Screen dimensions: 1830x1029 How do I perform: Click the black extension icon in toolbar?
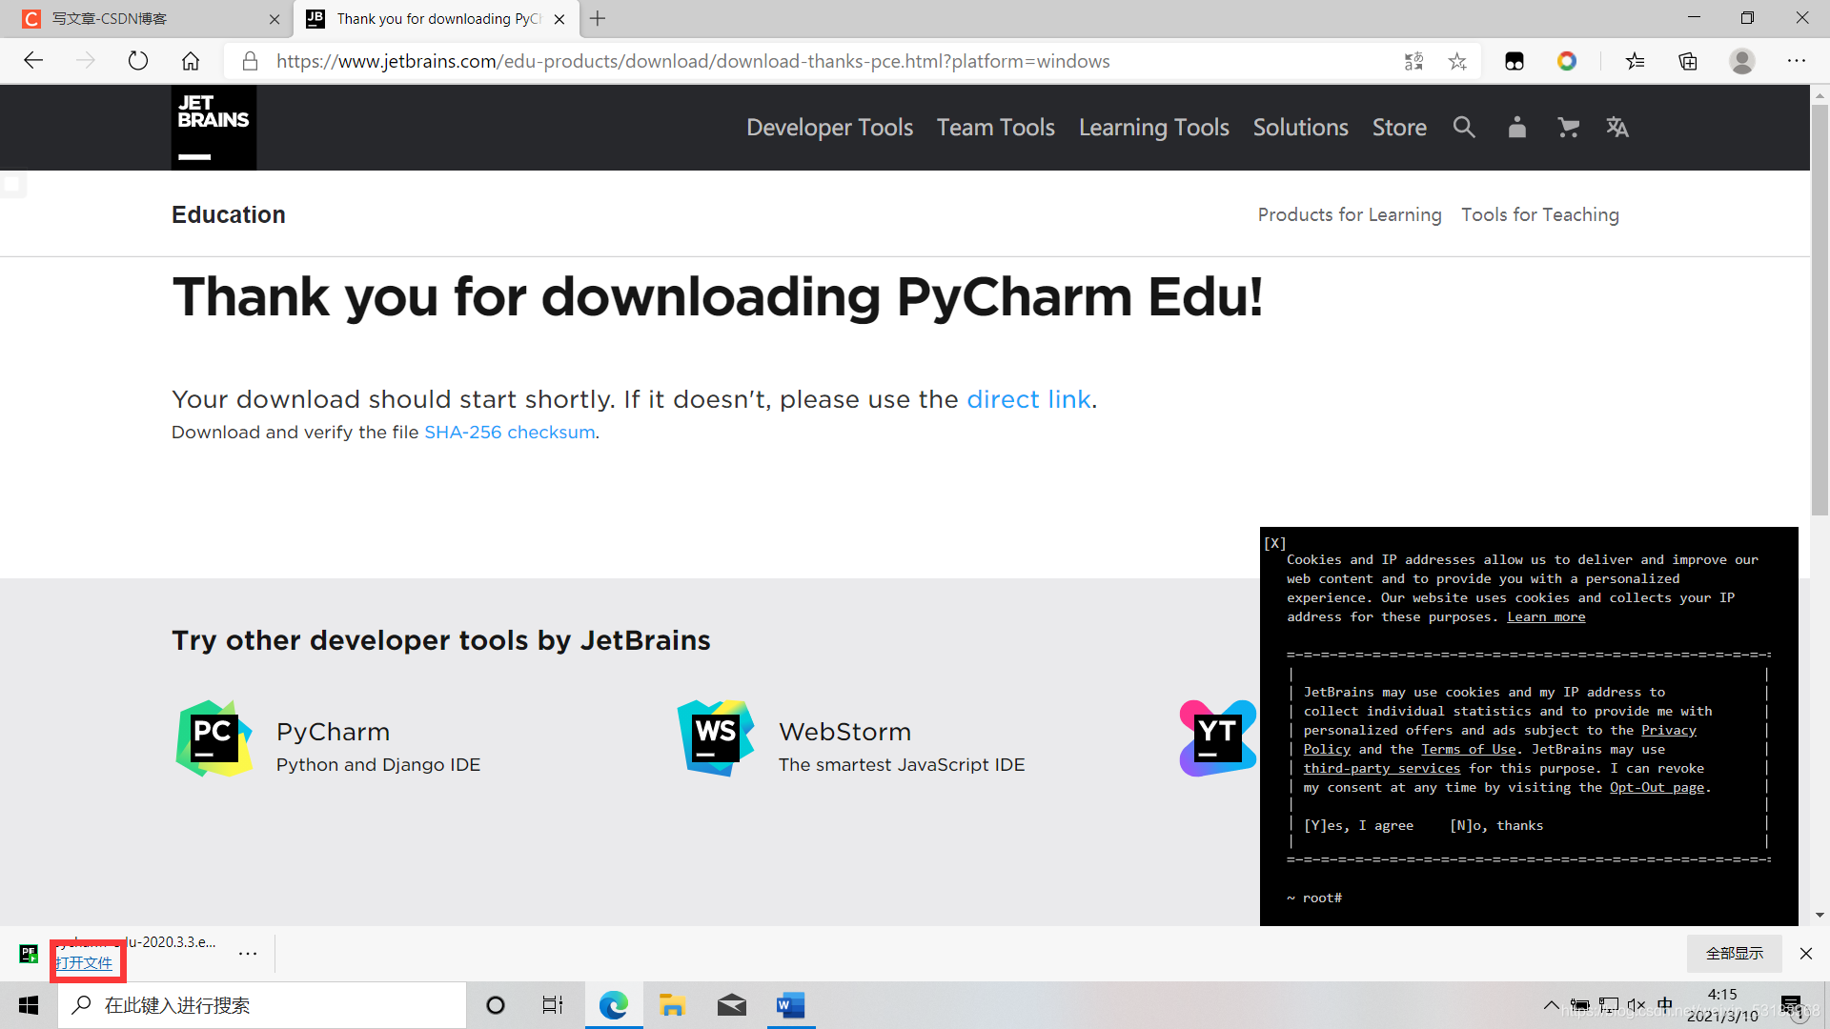(1515, 61)
